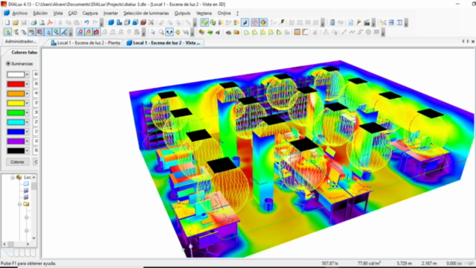The image size is (476, 268).
Task: Click the Colores button
Action: [x=17, y=162]
